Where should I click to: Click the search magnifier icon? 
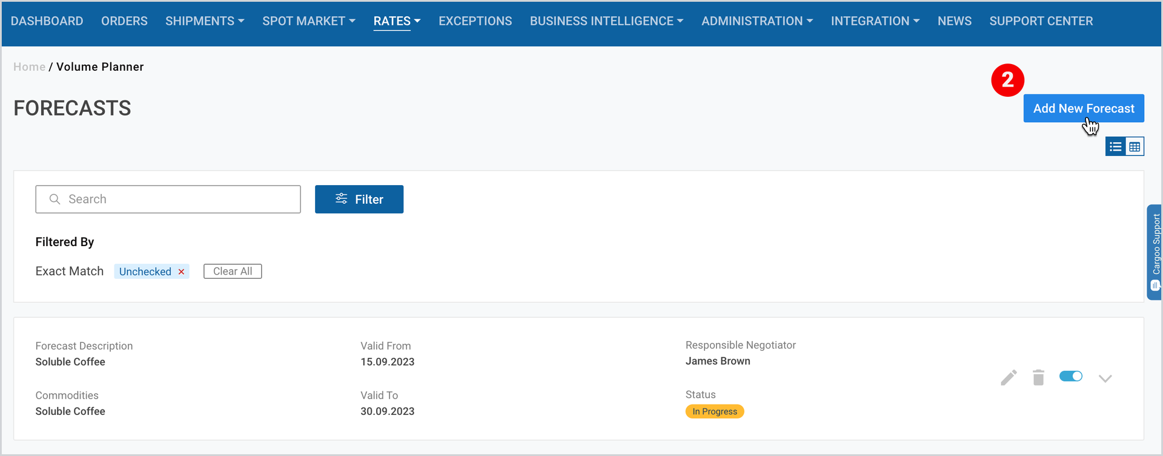coord(55,199)
